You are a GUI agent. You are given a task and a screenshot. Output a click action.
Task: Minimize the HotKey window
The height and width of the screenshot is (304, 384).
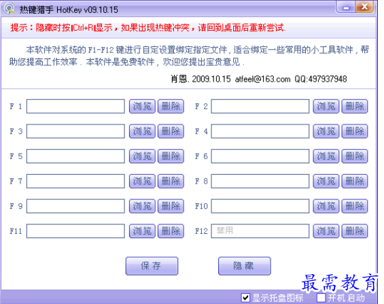click(x=345, y=7)
